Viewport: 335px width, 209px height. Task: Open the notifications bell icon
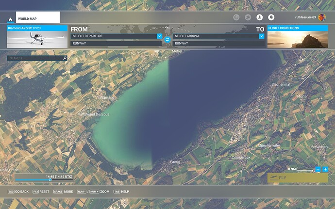271,17
